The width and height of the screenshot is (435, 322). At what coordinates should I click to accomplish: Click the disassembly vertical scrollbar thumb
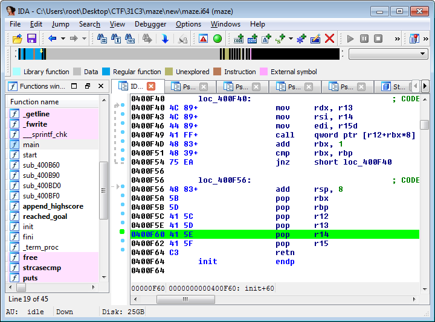425,124
